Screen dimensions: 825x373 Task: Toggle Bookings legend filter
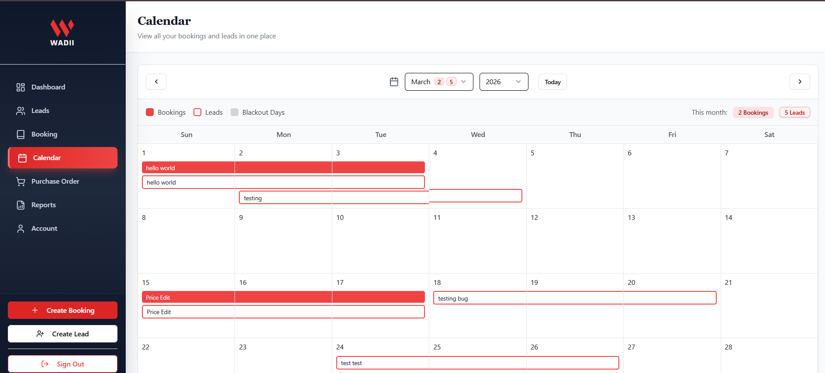point(166,112)
